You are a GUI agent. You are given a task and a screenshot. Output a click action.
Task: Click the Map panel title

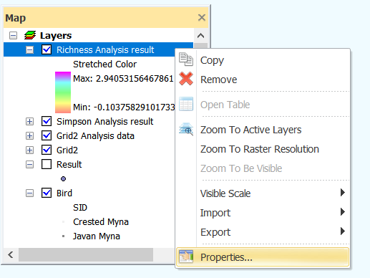[x=16, y=18]
